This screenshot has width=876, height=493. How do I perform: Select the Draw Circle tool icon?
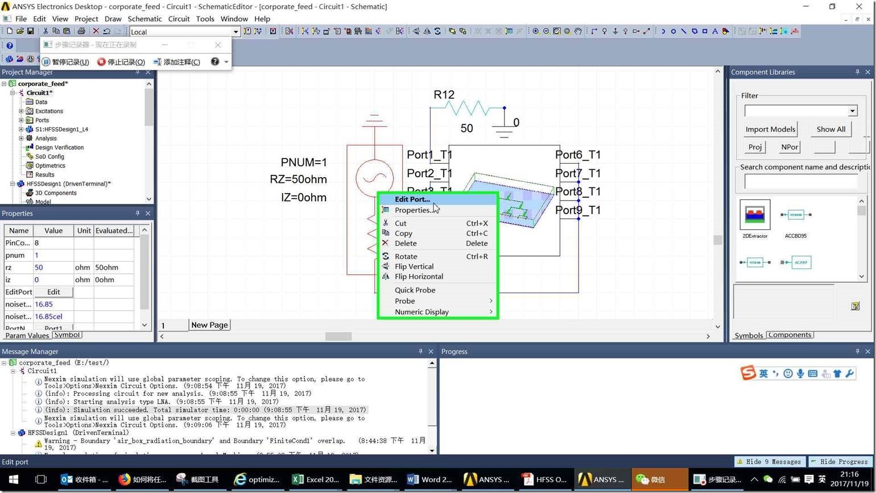click(x=673, y=31)
